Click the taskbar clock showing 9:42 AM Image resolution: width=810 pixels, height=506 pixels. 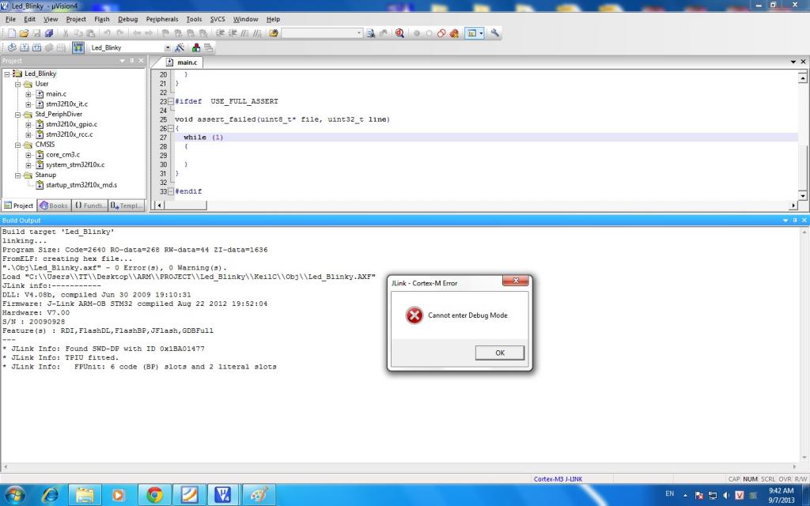pyautogui.click(x=781, y=495)
